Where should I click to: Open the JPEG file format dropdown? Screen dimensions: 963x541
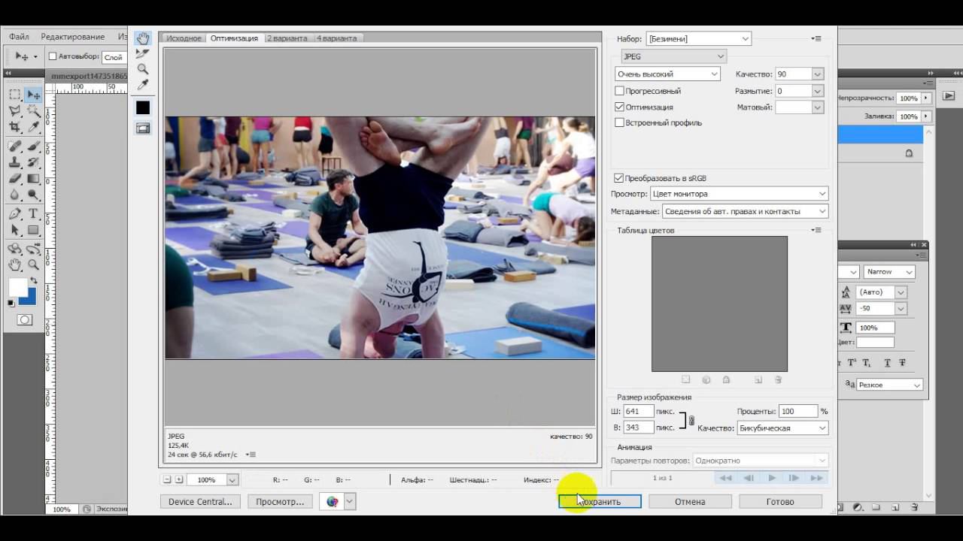(x=673, y=56)
